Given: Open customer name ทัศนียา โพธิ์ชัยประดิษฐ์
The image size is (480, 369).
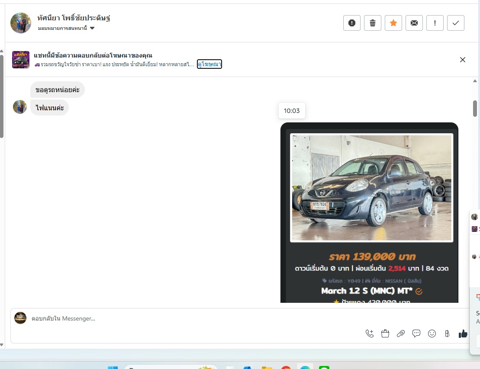Looking at the screenshot, I should pos(74,18).
